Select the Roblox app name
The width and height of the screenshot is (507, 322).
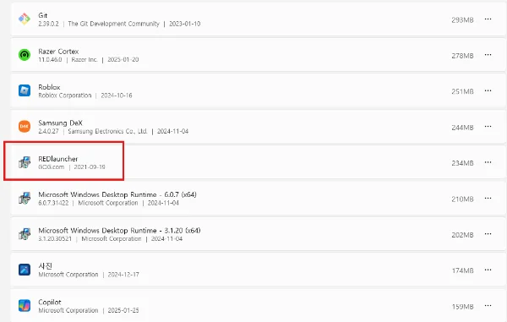click(49, 87)
